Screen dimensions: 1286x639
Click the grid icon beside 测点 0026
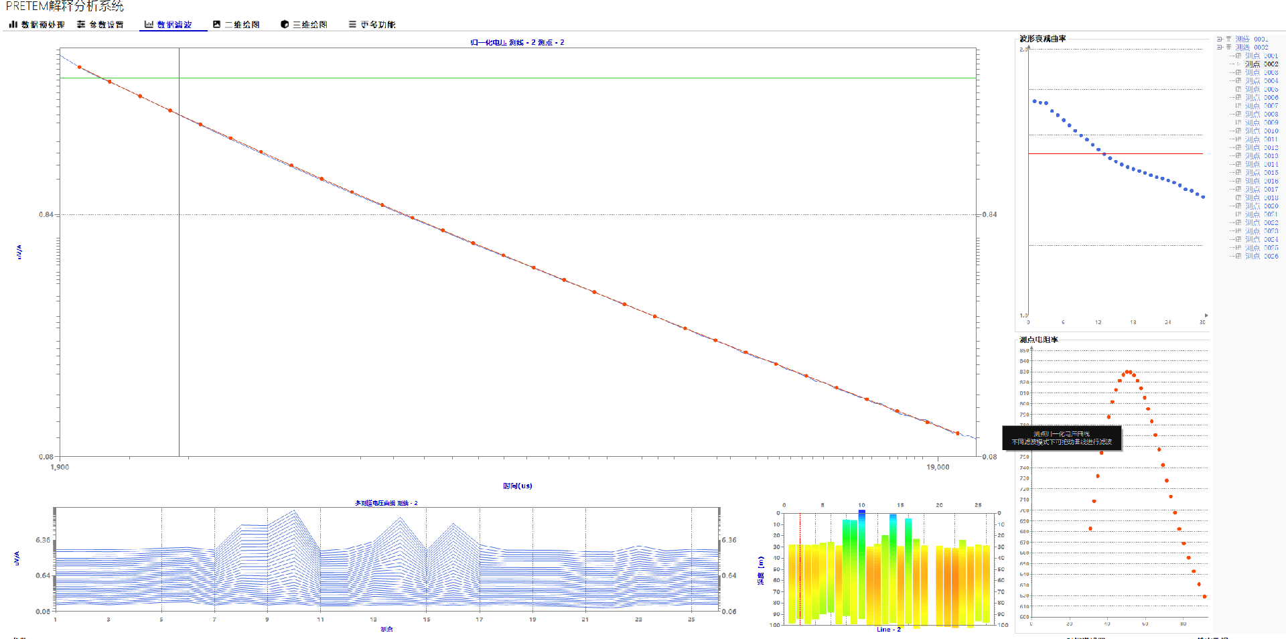coord(1238,257)
